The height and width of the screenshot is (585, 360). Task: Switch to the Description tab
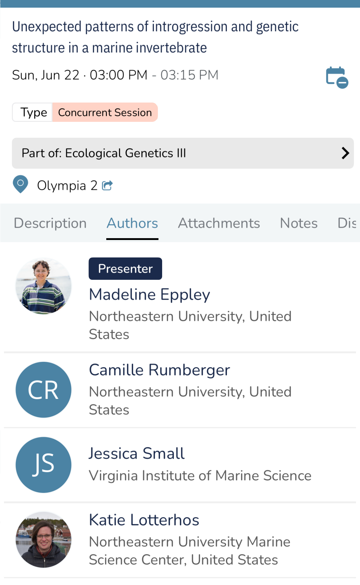coord(50,223)
